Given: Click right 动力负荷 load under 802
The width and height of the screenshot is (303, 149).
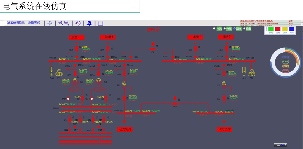Looking at the screenshot, I should point(224,129).
